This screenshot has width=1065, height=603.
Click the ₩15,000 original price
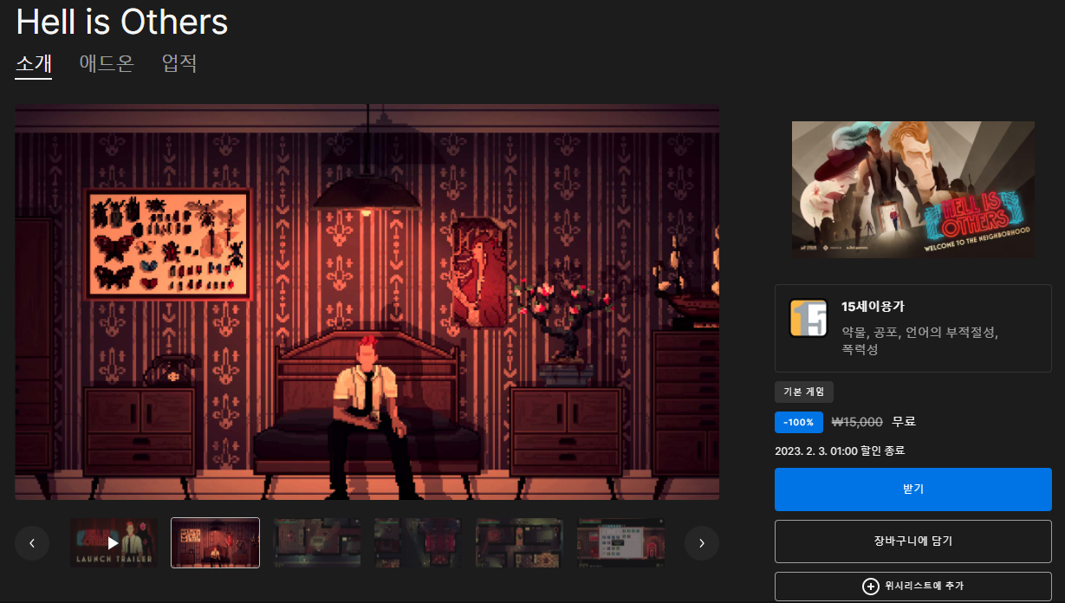pos(857,422)
